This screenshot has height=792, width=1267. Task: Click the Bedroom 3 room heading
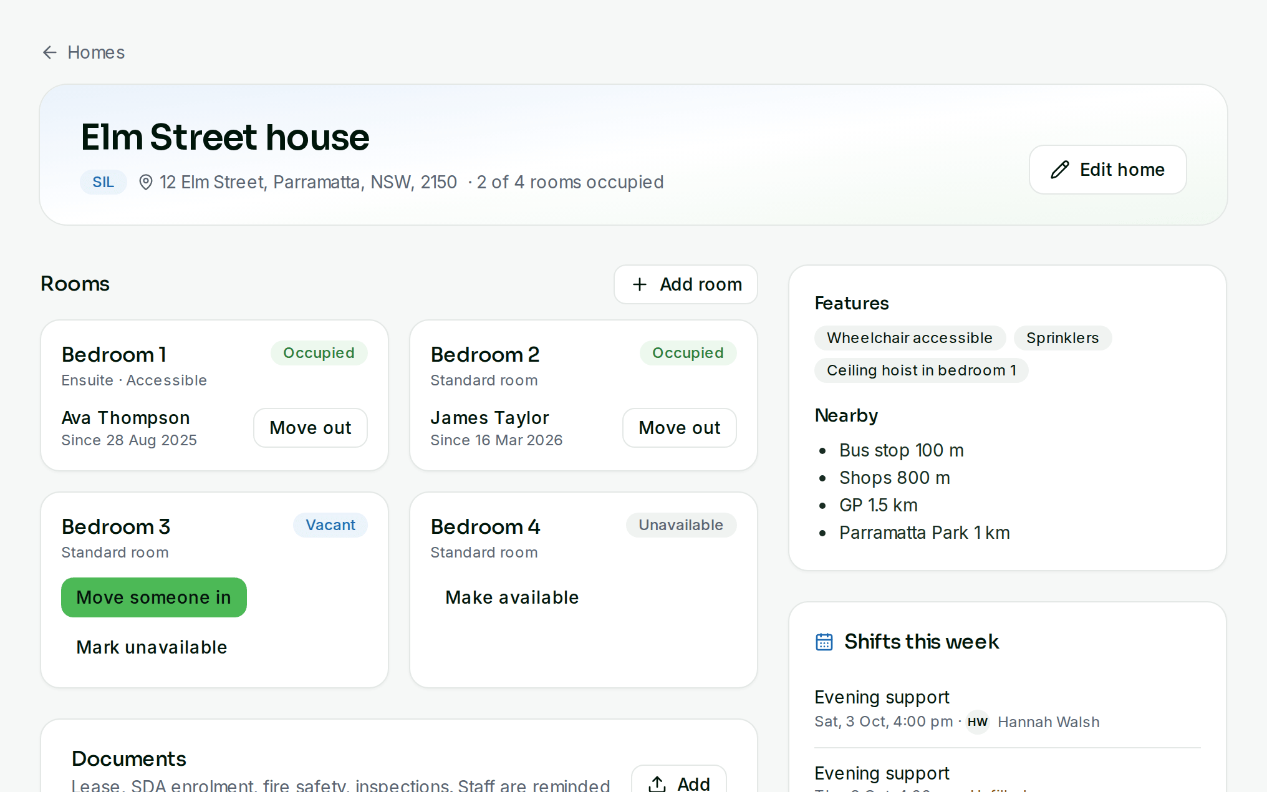[x=116, y=527]
